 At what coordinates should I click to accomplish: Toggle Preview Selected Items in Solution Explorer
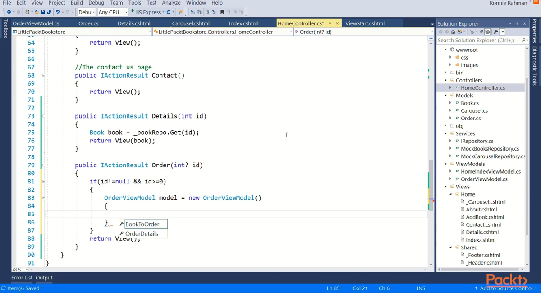tap(502, 32)
